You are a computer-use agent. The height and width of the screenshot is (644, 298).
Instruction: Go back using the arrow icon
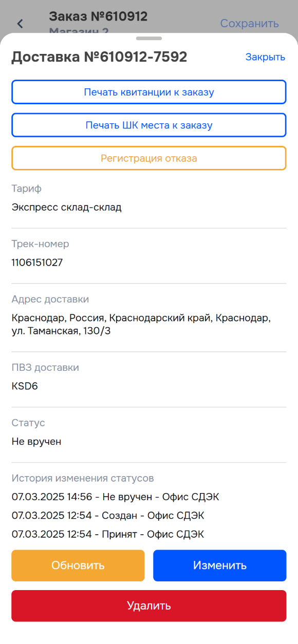(x=20, y=23)
